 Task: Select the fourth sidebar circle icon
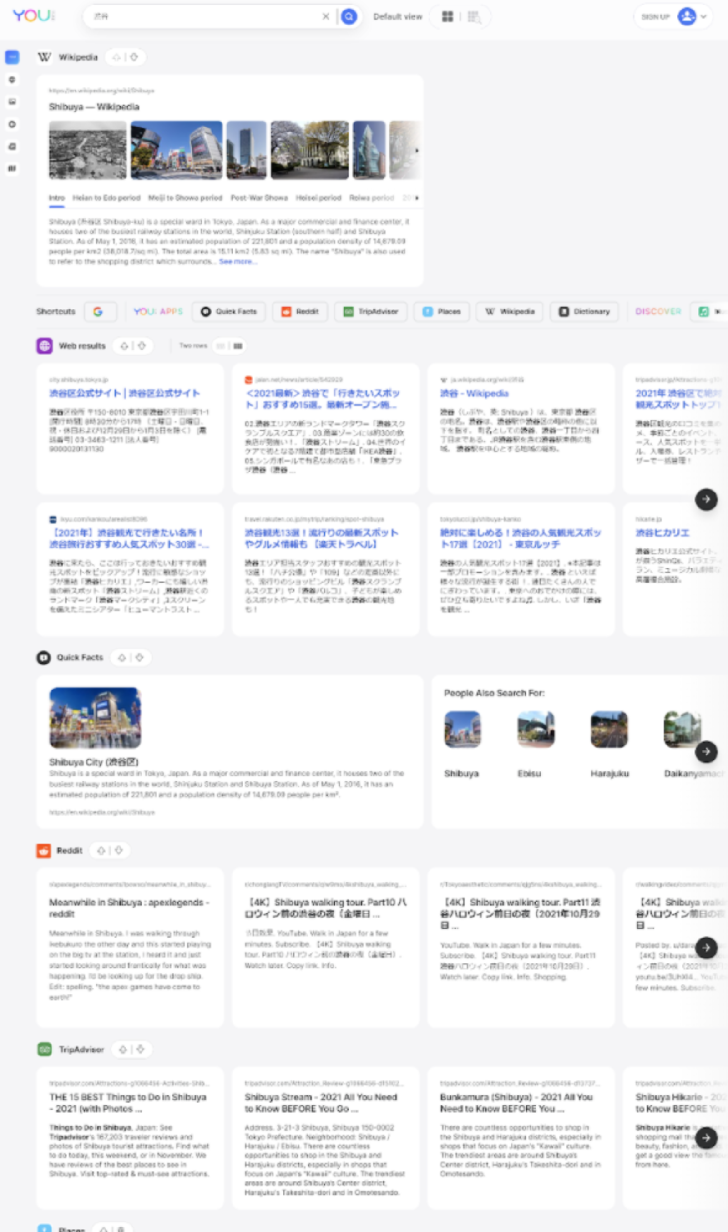click(x=12, y=124)
